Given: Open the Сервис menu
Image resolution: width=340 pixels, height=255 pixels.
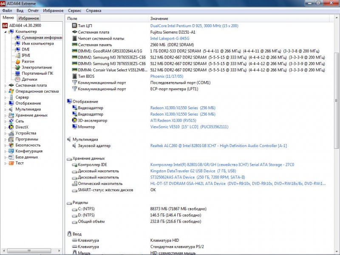Looking at the screenshot, I should [75, 10].
